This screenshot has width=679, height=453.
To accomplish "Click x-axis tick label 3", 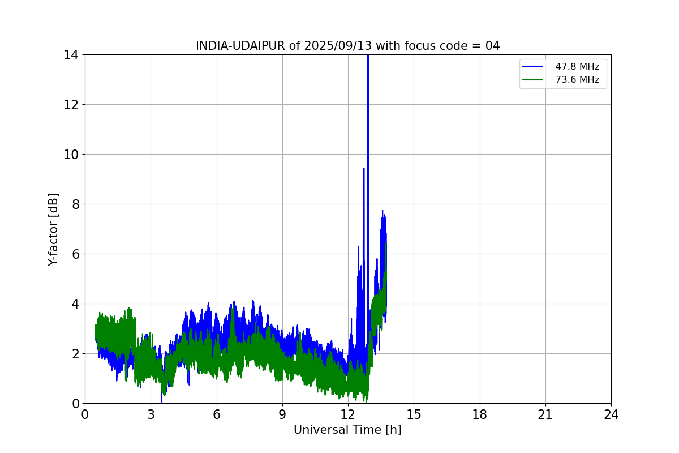I will [151, 414].
